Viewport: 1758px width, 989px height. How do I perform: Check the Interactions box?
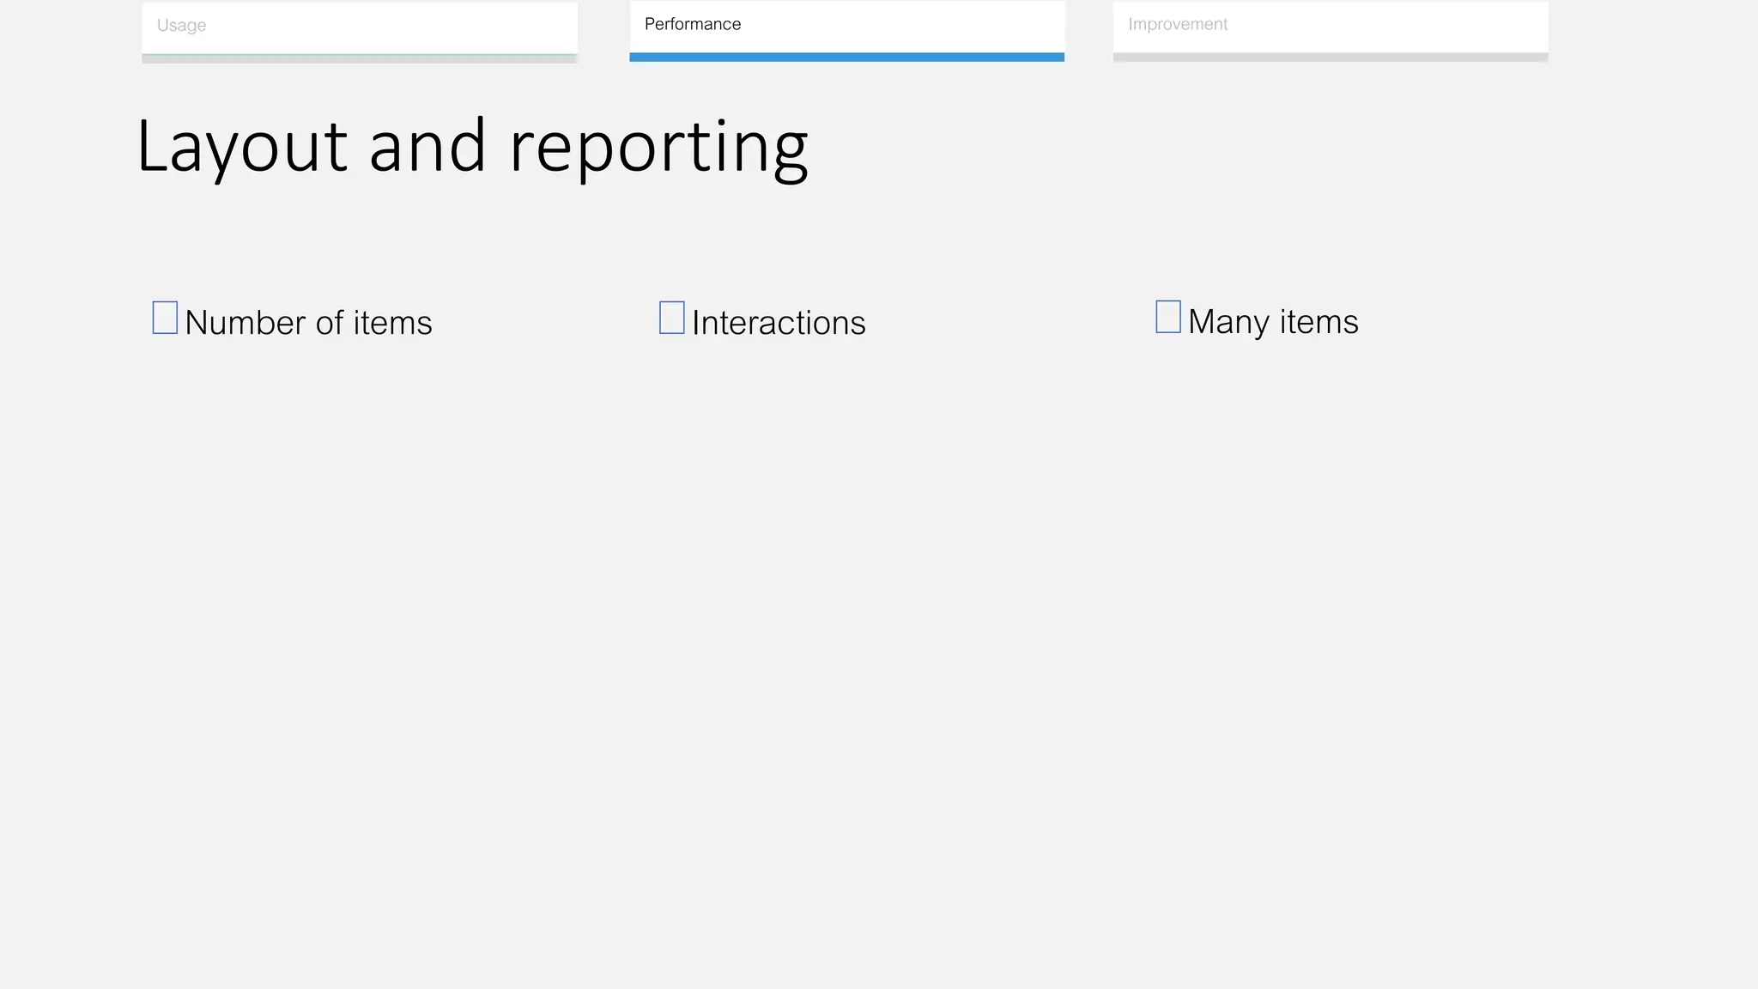tap(672, 318)
